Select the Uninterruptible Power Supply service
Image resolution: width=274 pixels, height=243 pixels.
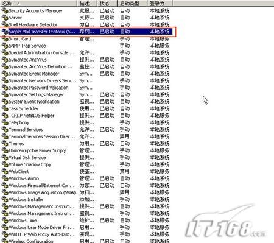pos(87,150)
